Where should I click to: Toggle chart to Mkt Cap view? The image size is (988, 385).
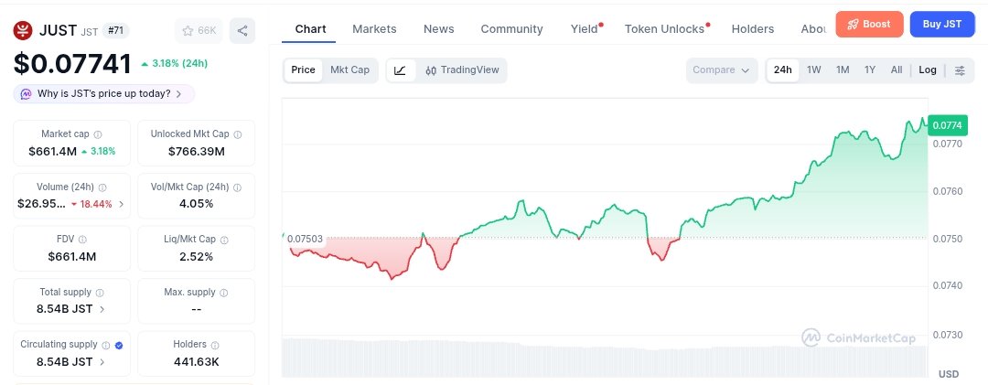[x=349, y=70]
